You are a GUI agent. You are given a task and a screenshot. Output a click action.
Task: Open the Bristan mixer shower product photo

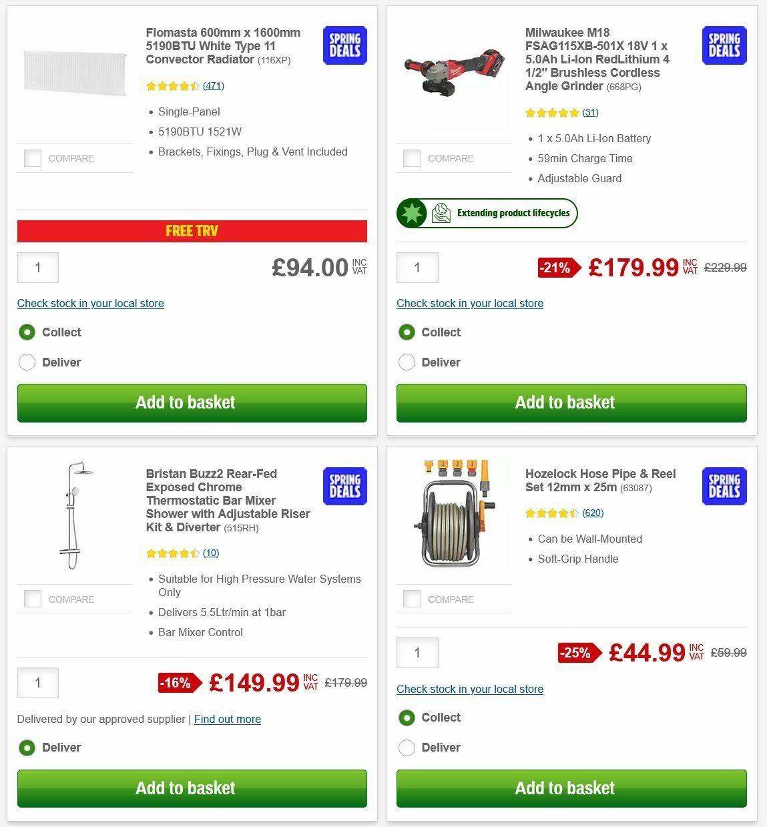75,514
